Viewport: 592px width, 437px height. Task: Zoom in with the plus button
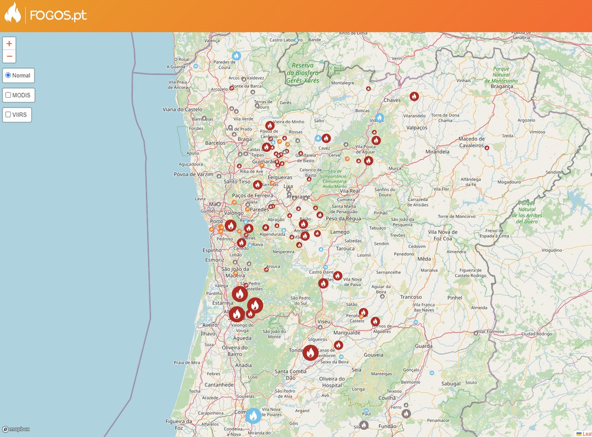[9, 43]
